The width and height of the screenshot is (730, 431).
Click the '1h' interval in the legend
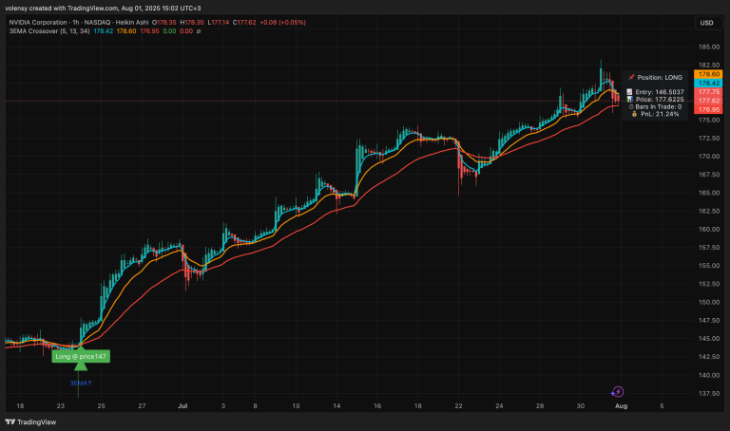pos(76,23)
